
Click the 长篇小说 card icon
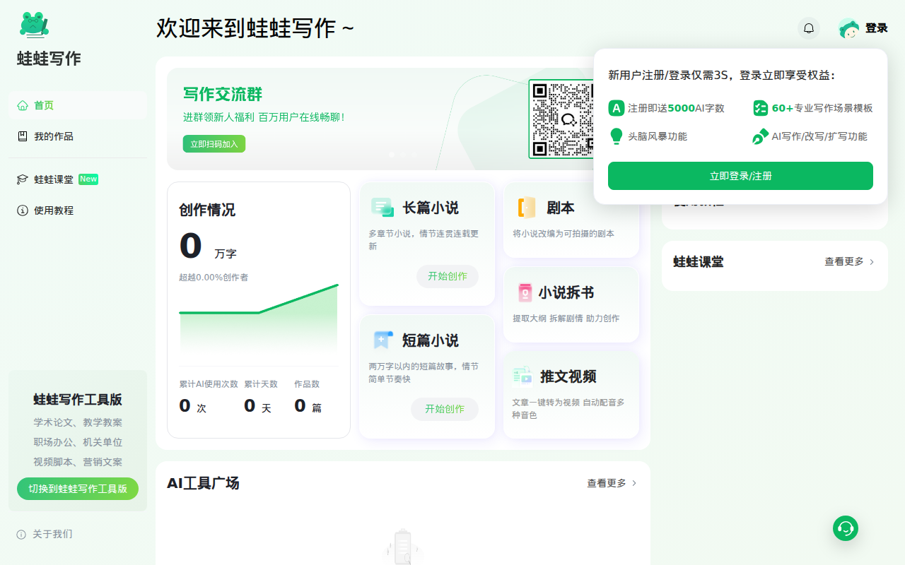point(383,208)
